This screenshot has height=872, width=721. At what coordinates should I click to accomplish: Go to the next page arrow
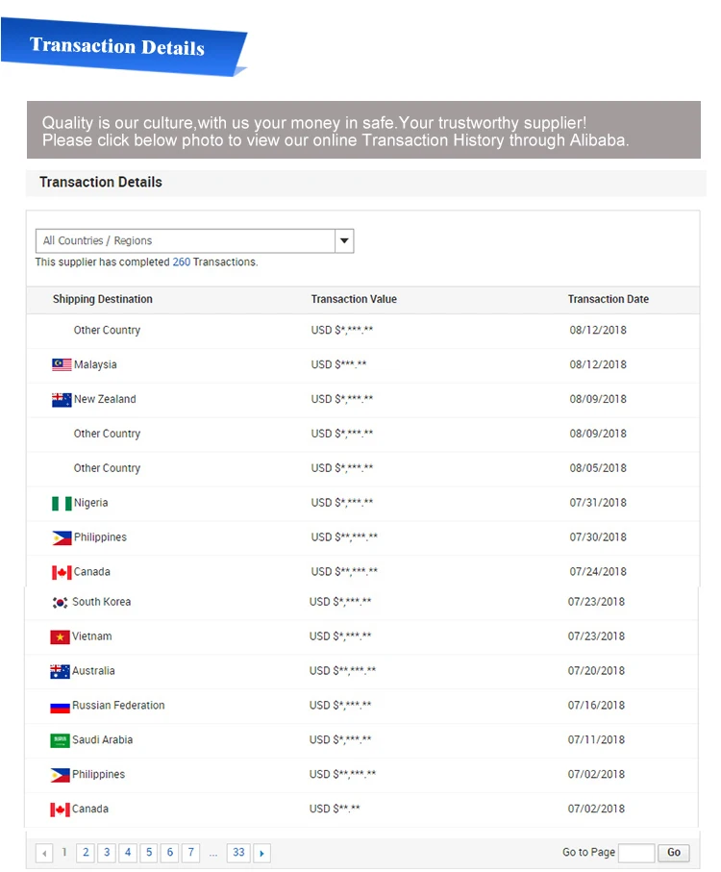(x=262, y=853)
